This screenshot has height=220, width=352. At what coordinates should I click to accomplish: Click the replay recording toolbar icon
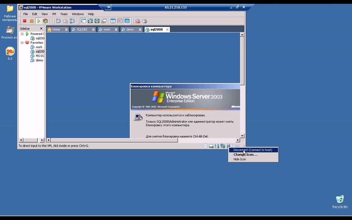145,21
